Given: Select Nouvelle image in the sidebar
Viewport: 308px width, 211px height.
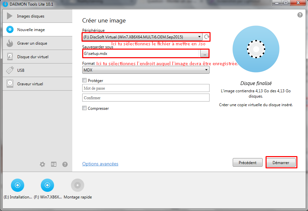Looking at the screenshot, I should (x=37, y=29).
